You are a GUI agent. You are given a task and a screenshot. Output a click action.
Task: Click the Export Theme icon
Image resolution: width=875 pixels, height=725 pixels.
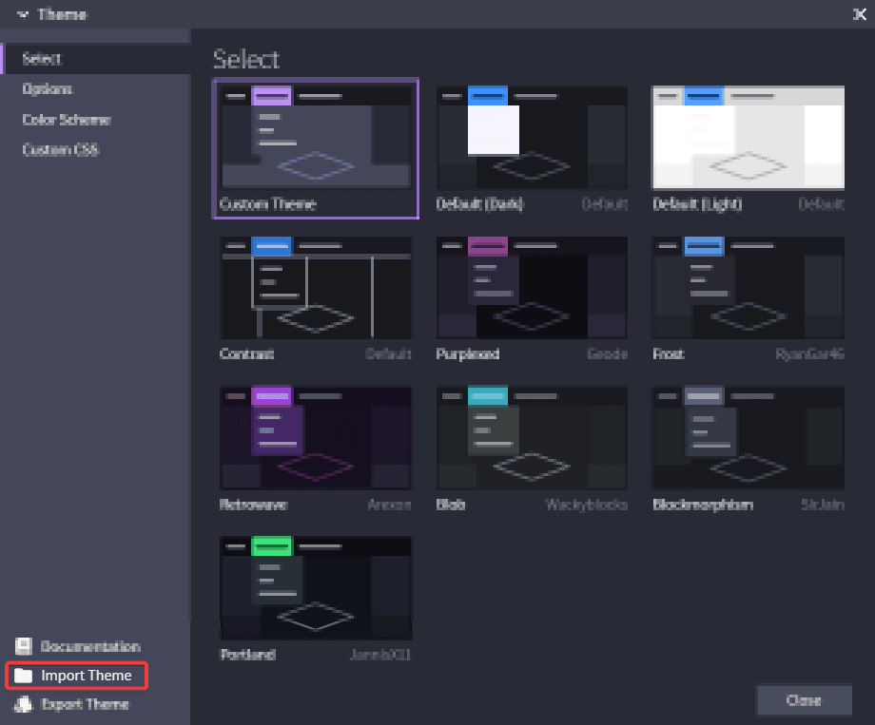click(x=24, y=704)
